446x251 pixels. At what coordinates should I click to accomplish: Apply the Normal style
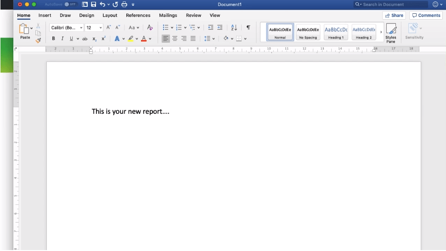pyautogui.click(x=280, y=32)
